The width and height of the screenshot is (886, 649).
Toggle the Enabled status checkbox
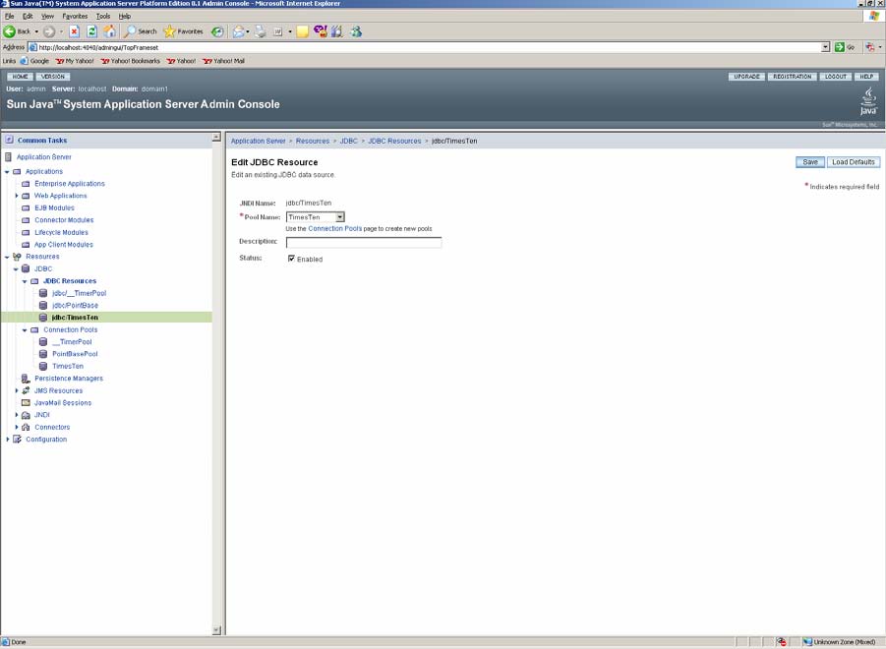tap(291, 259)
